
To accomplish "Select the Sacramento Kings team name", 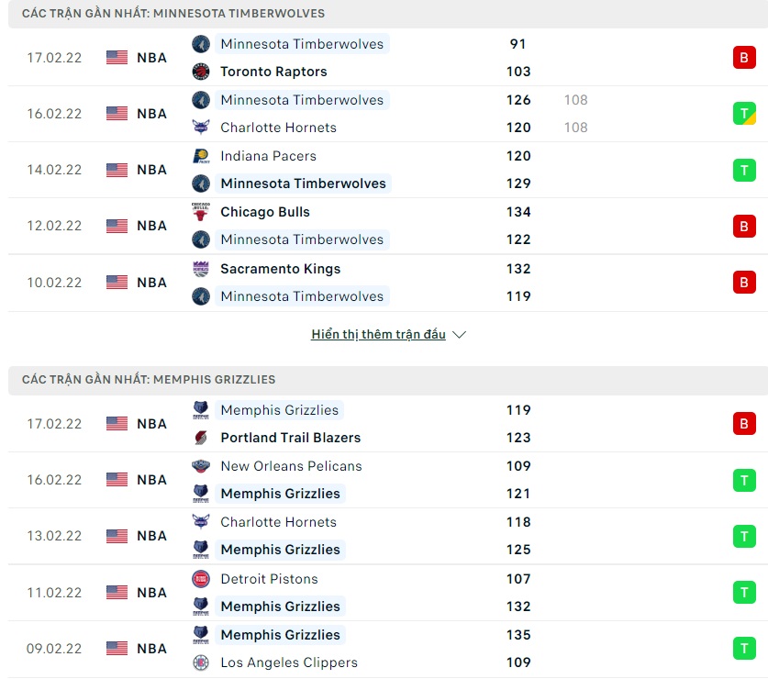I will [x=280, y=269].
